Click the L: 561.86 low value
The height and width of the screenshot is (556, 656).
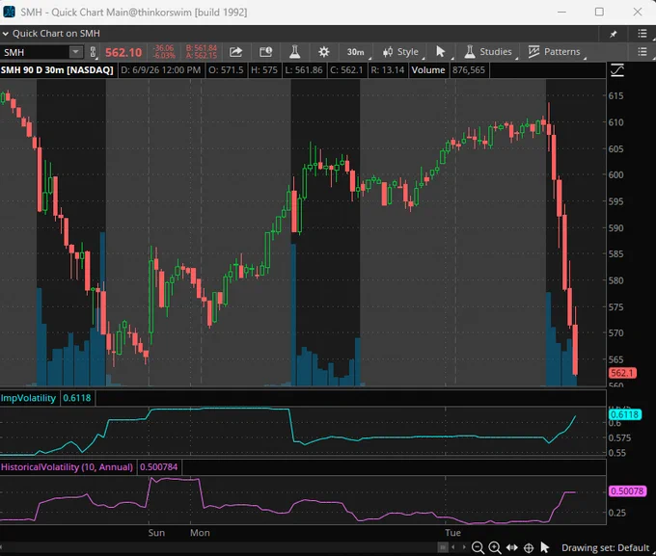[304, 70]
